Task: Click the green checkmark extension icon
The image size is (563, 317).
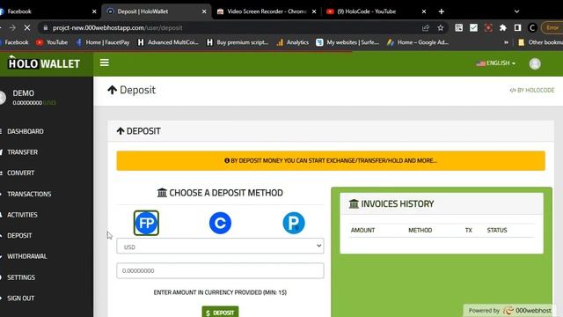Action: (x=473, y=27)
